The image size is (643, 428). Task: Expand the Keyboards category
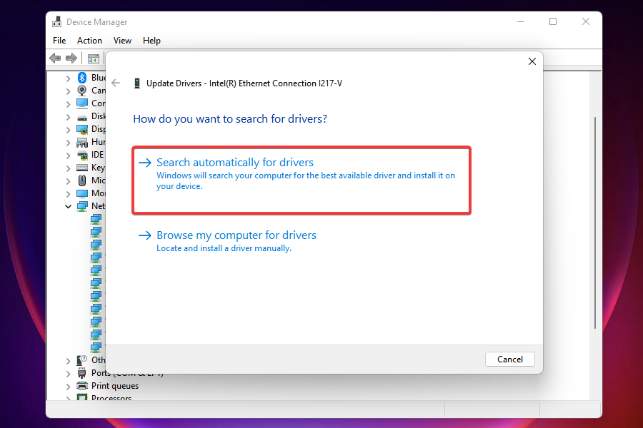click(68, 168)
